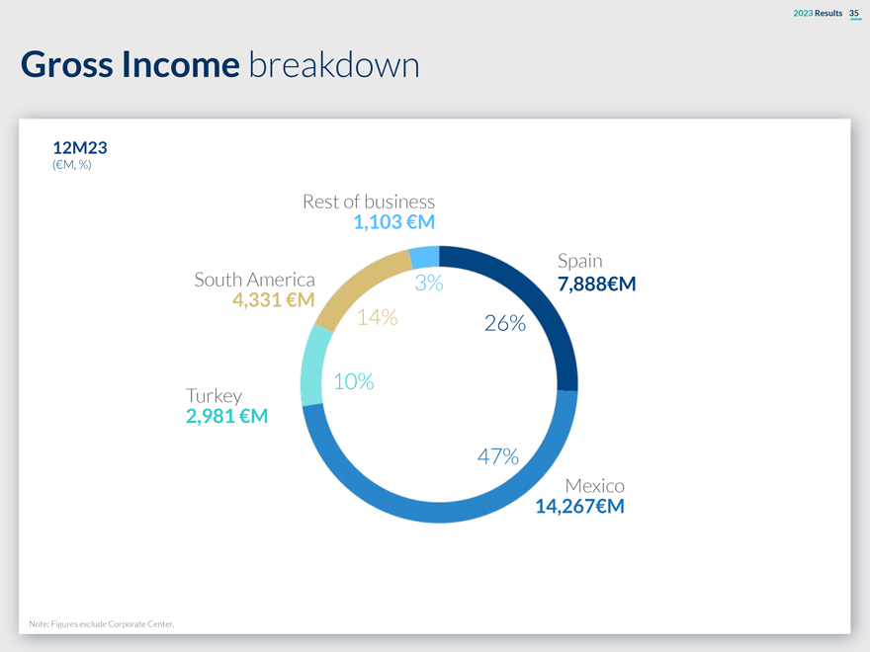Screen dimensions: 870x652
Task: Click the Spain 7,888€M value
Action: point(596,285)
